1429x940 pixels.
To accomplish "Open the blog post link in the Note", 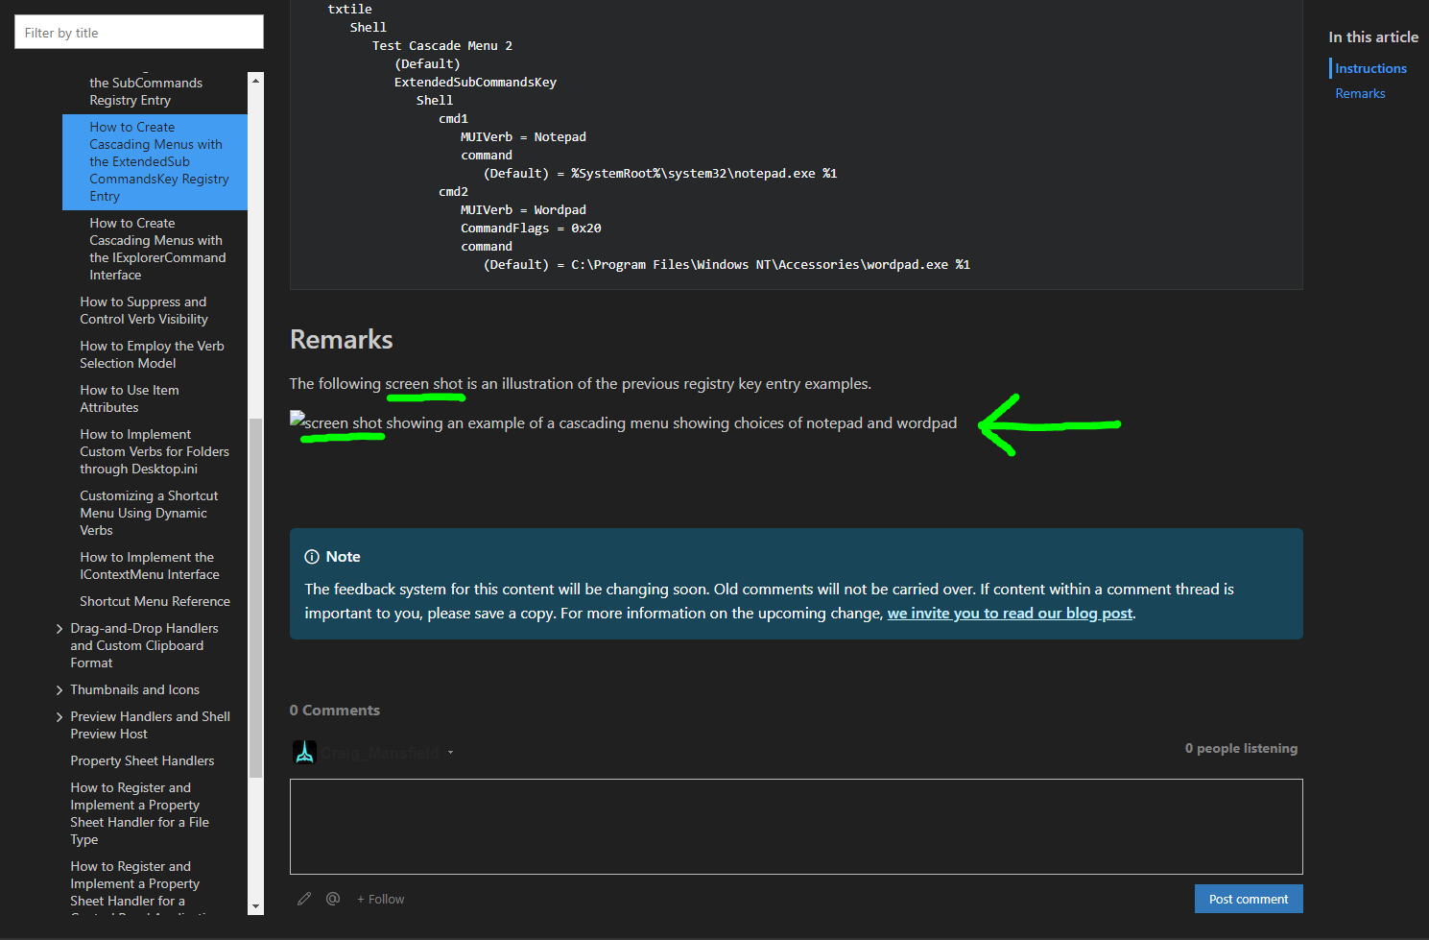I will (1010, 613).
